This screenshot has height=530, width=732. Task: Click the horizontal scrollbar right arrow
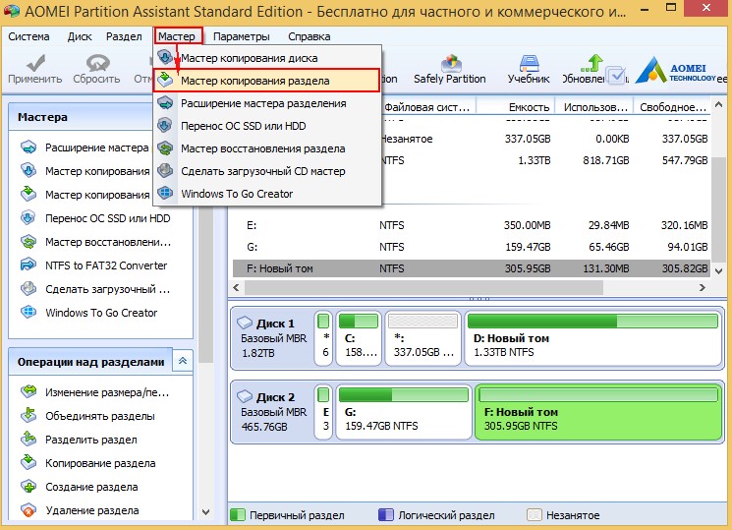point(703,288)
